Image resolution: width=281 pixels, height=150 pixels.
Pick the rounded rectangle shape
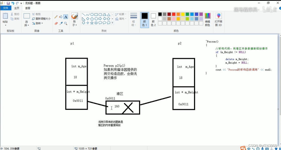point(100,15)
